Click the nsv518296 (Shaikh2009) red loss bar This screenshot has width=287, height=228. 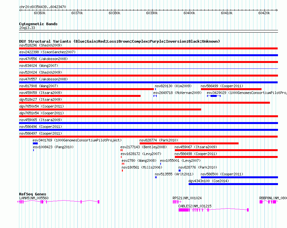pyautogui.click(x=148, y=48)
